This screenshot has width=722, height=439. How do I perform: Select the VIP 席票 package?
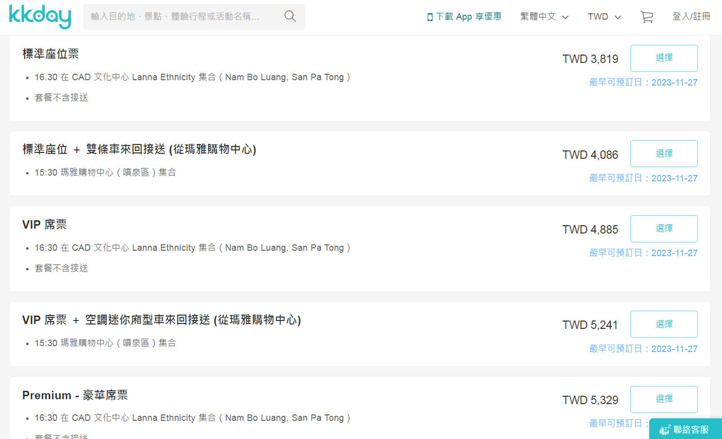(664, 229)
